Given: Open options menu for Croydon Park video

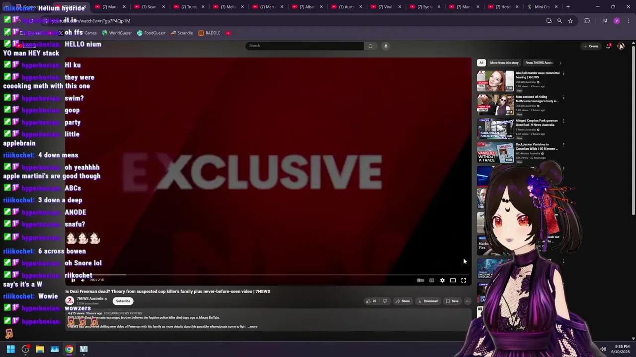Looking at the screenshot, I should click(x=563, y=121).
